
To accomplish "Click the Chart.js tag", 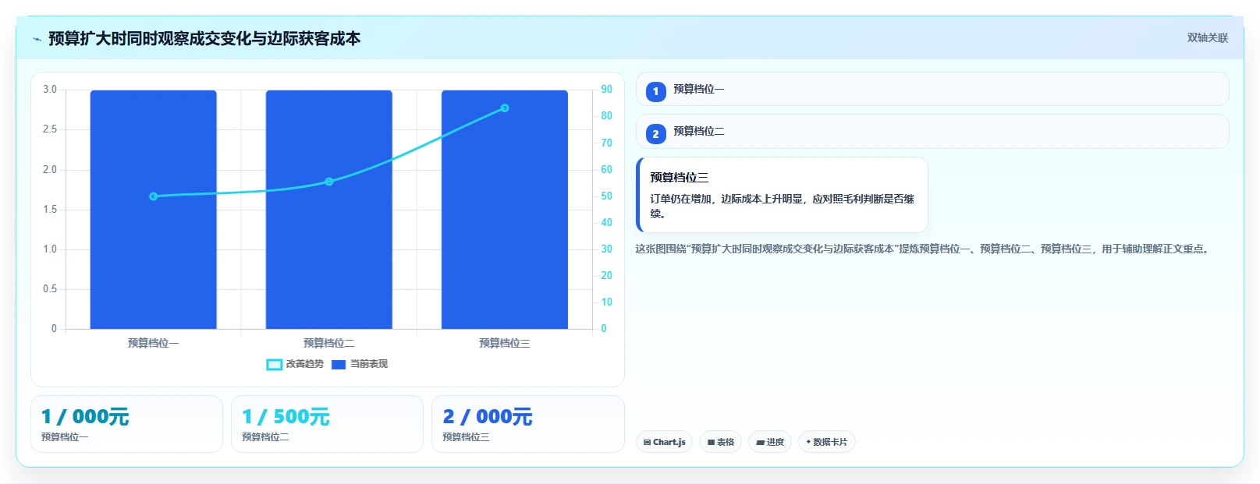I will pos(664,442).
